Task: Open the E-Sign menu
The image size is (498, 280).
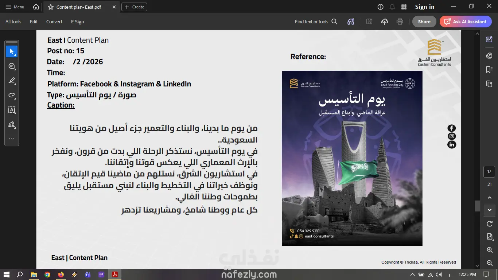Action: [x=77, y=22]
